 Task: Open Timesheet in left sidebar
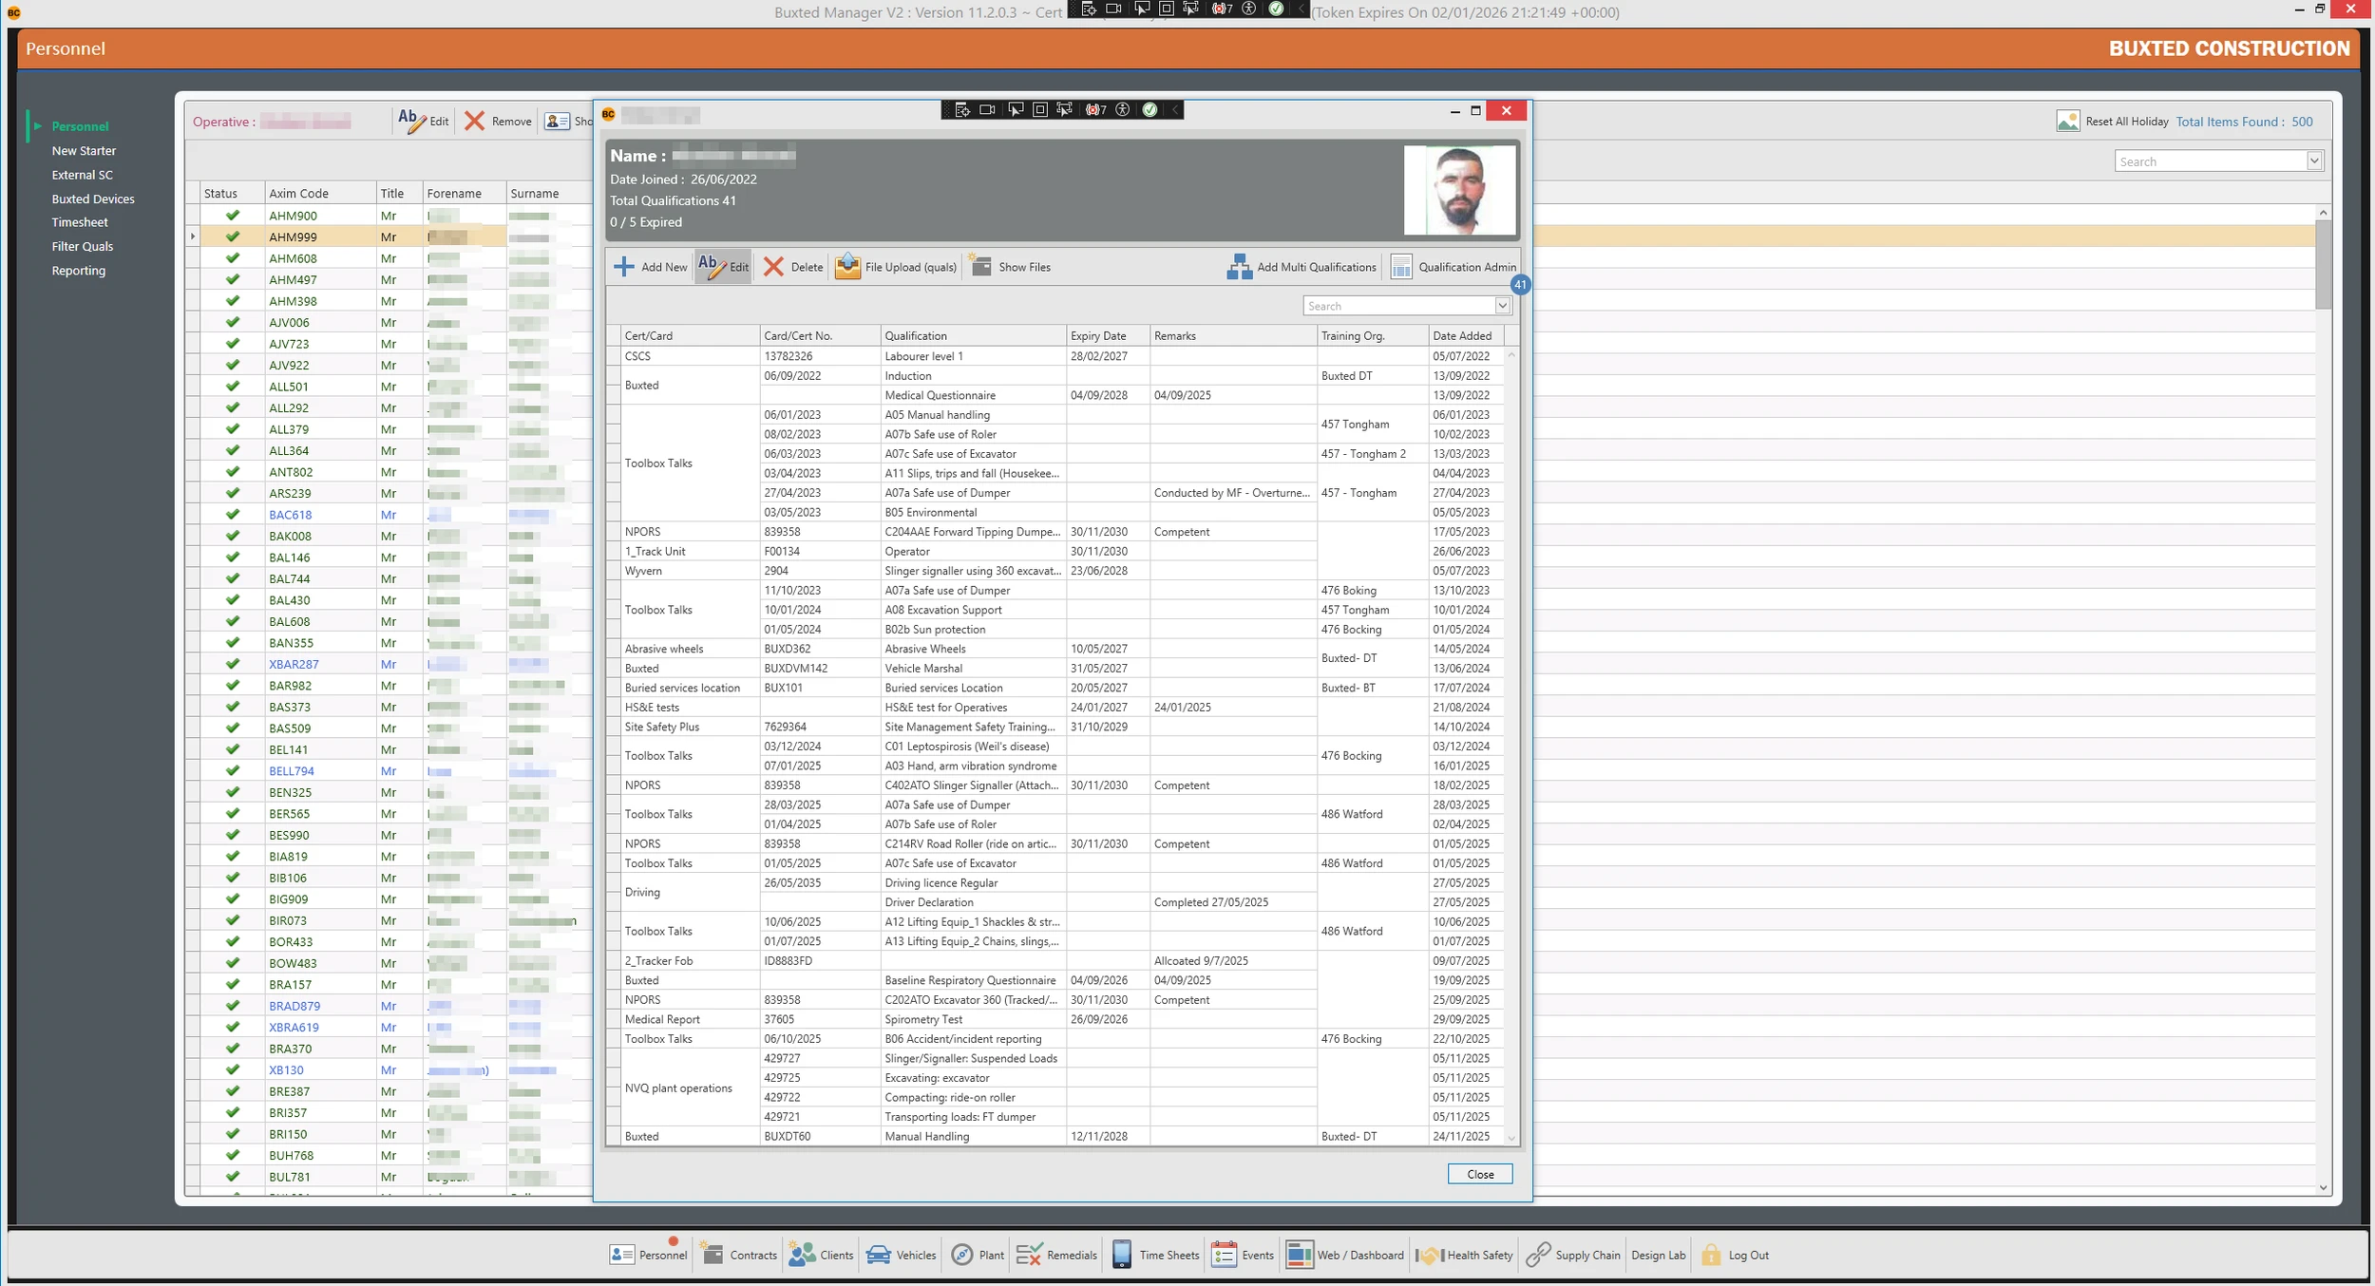coord(80,222)
